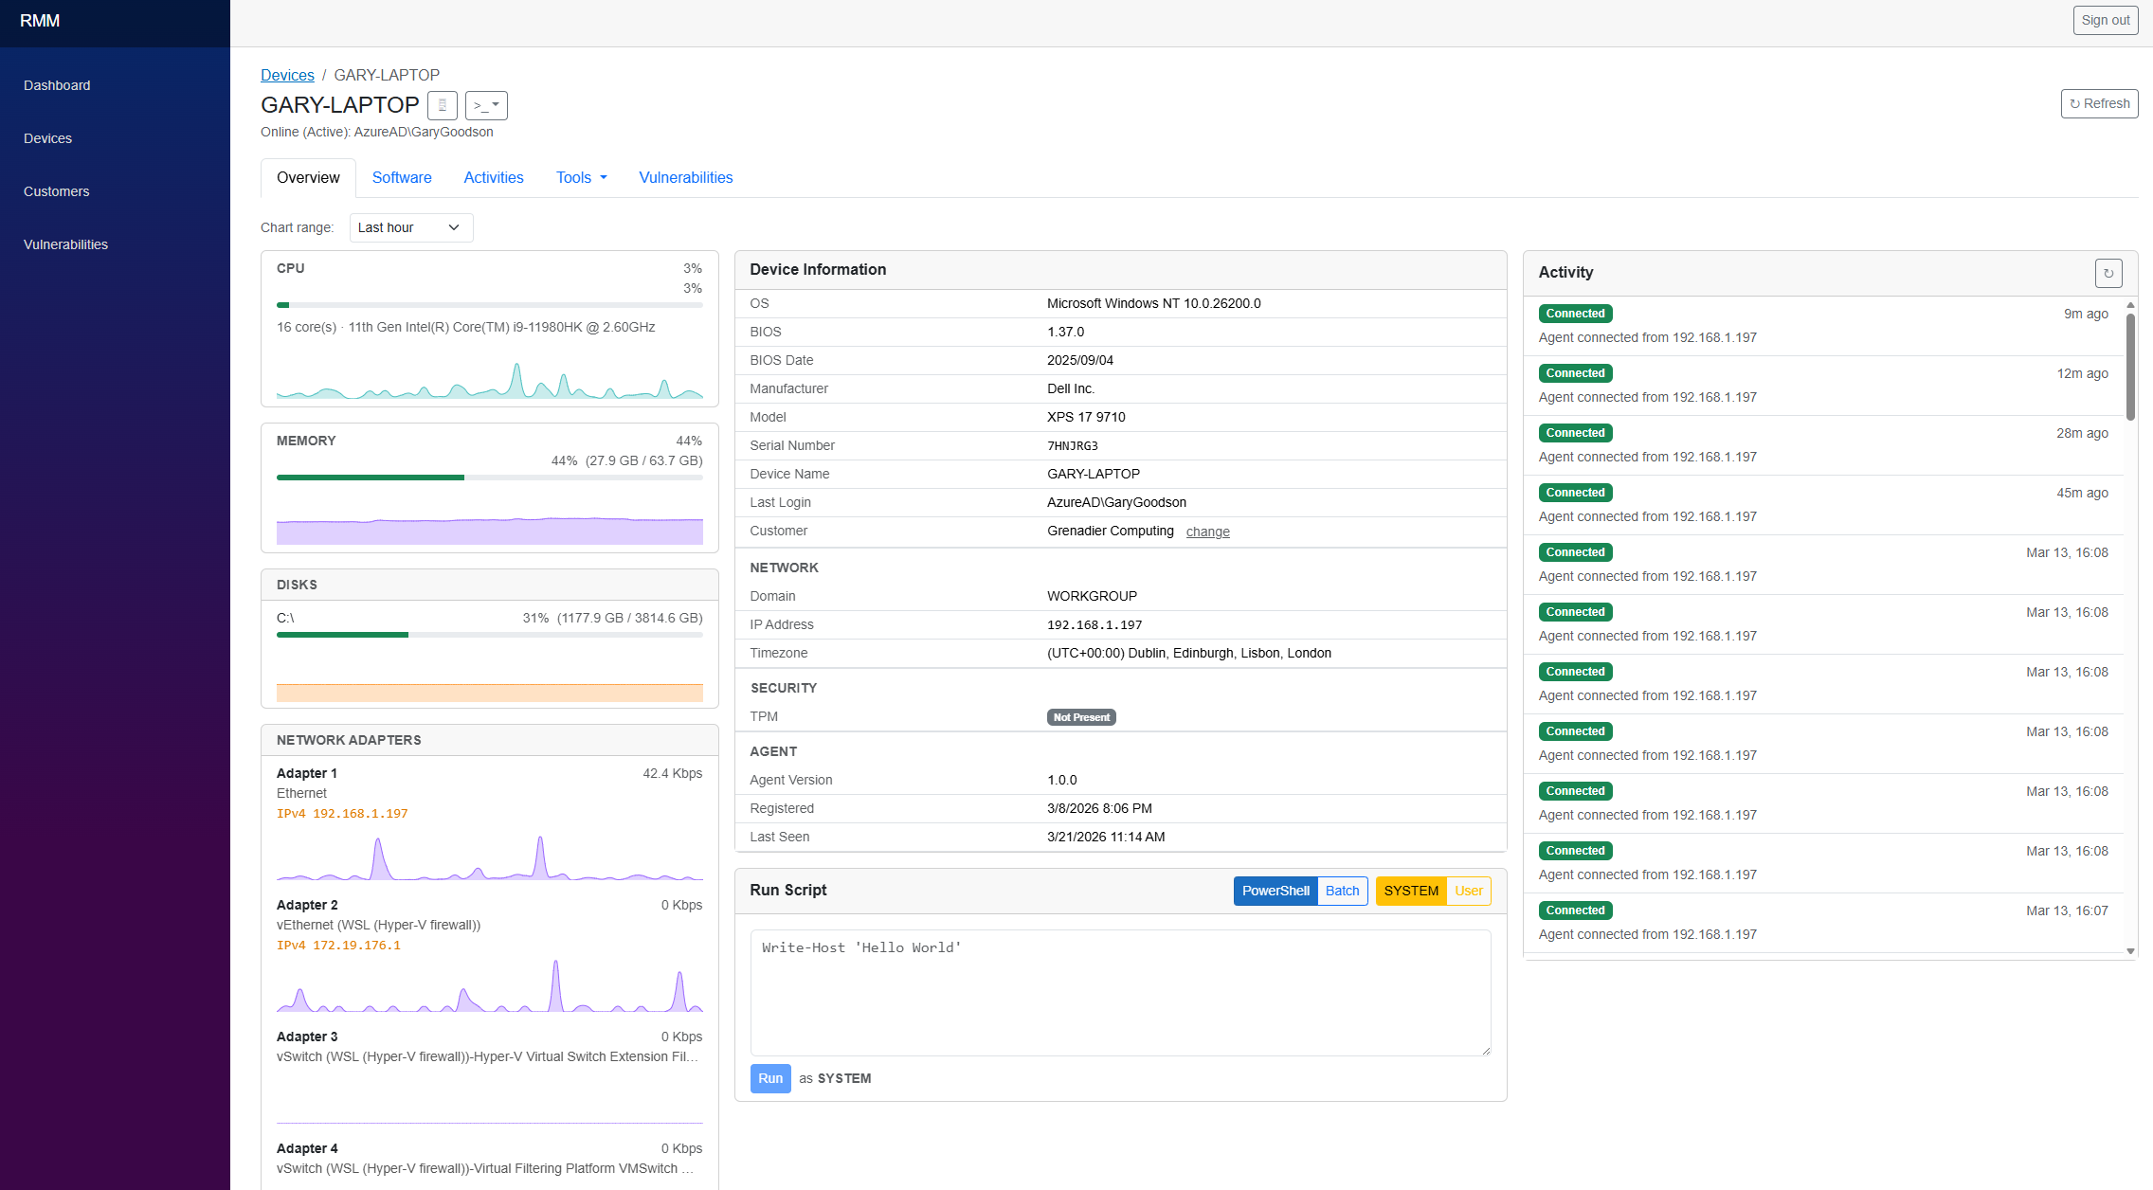The image size is (2153, 1190).
Task: Switch the script type to Batch
Action: [1342, 891]
